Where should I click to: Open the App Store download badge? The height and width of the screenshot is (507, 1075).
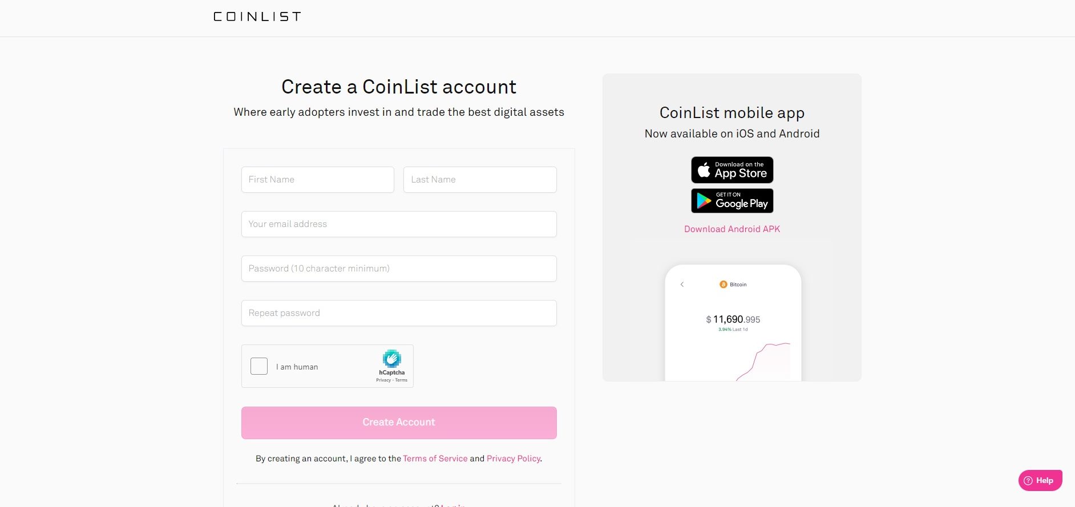(732, 169)
